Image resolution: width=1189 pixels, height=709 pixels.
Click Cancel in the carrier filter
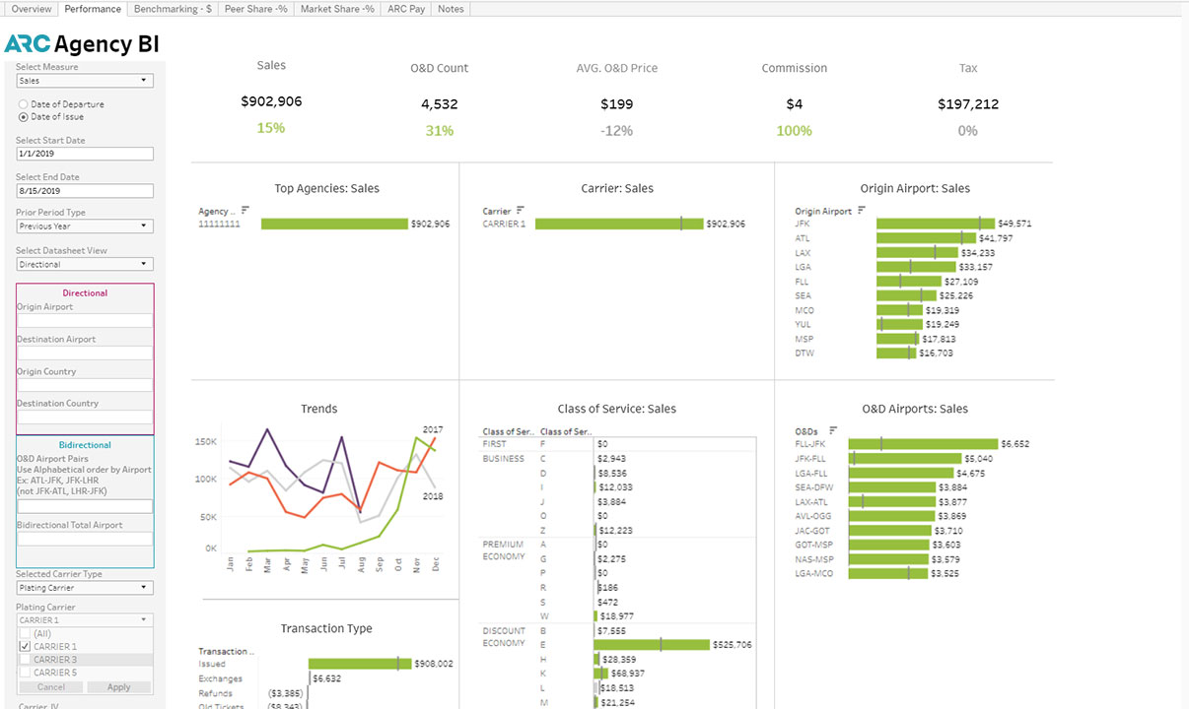tap(50, 687)
